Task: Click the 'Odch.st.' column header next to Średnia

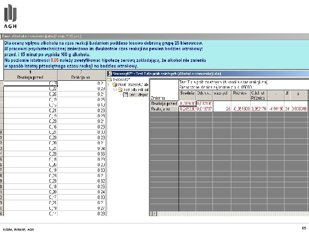Action: point(204,95)
